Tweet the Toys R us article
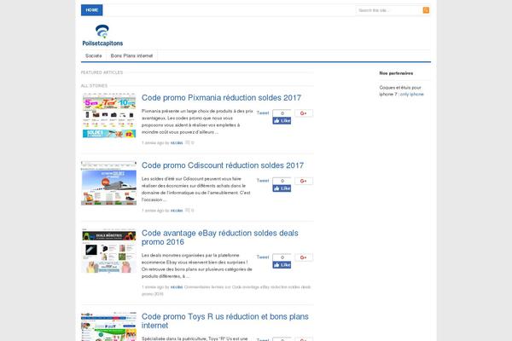 pos(263,339)
